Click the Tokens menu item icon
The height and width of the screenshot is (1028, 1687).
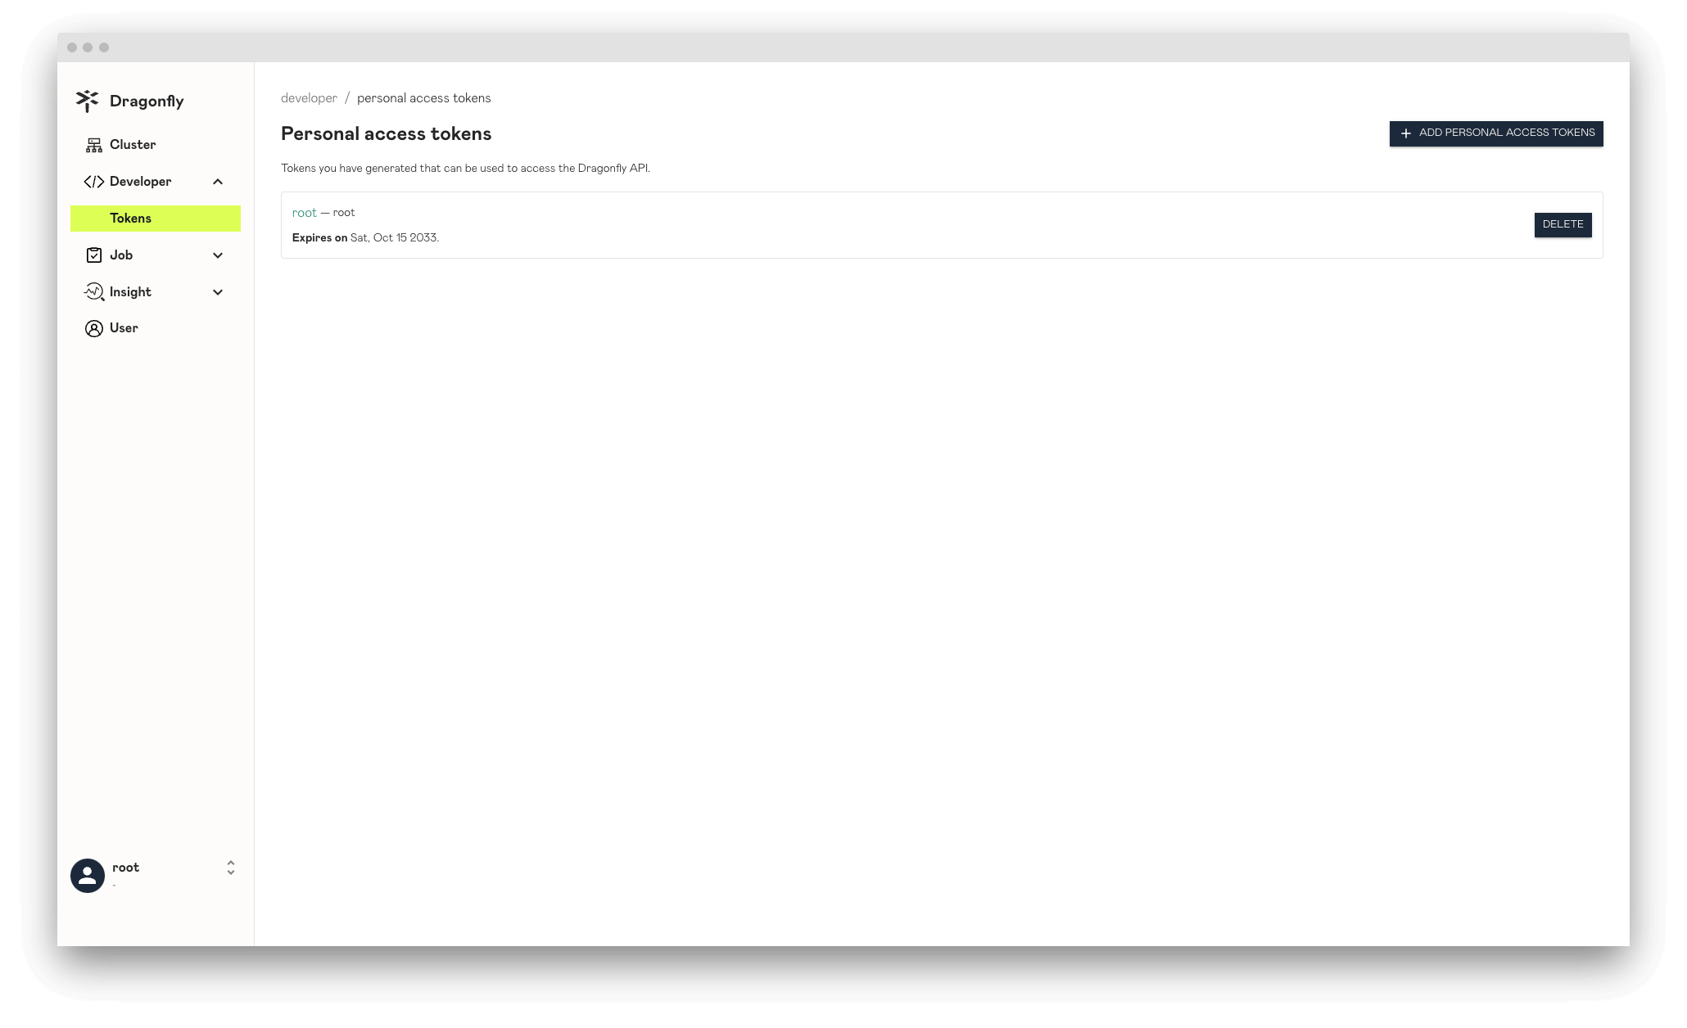93,218
